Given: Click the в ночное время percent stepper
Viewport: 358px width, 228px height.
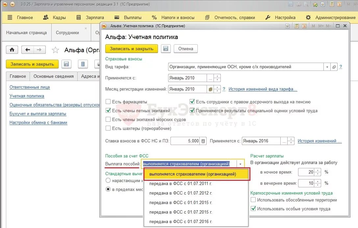Looking at the screenshot, I should click(x=318, y=172).
